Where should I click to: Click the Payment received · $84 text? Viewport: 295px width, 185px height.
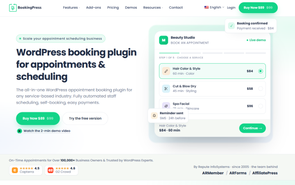pos(255,28)
